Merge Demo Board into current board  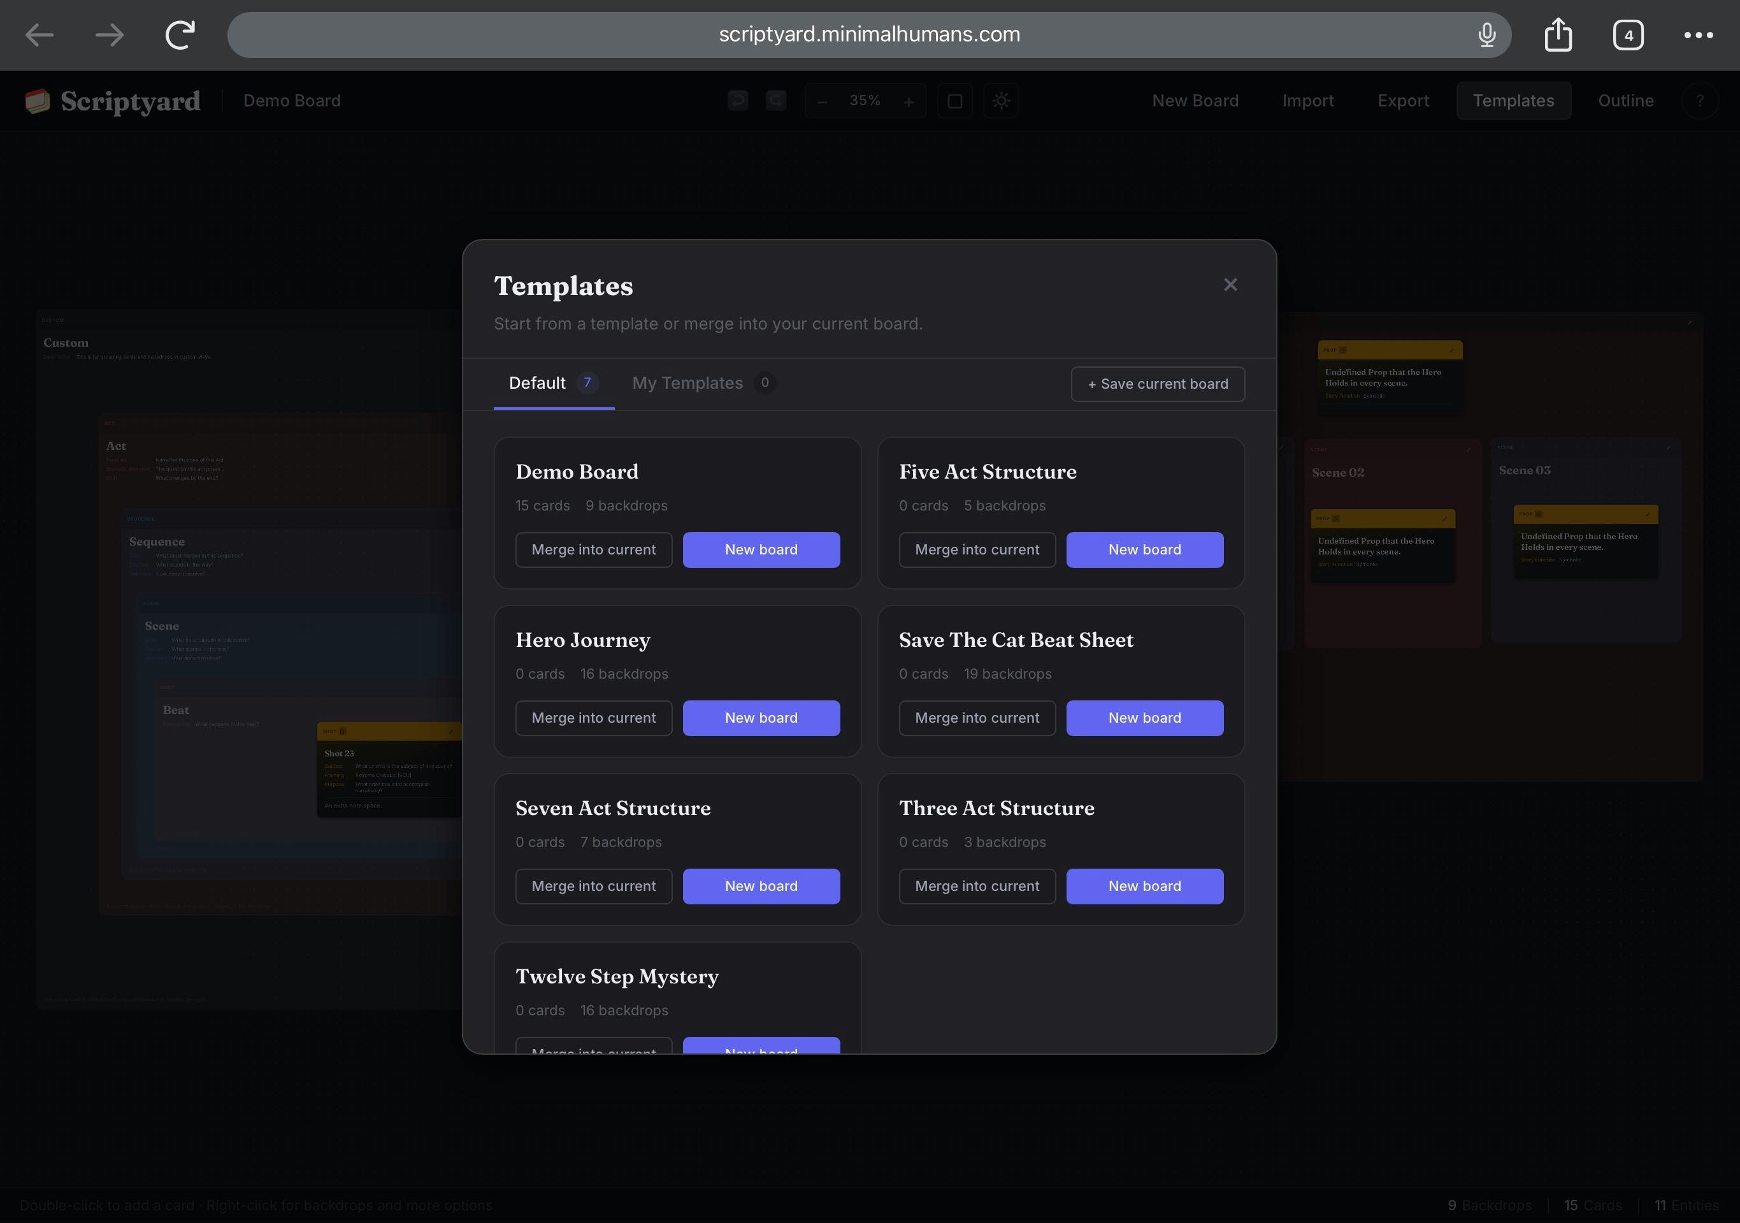pos(593,550)
